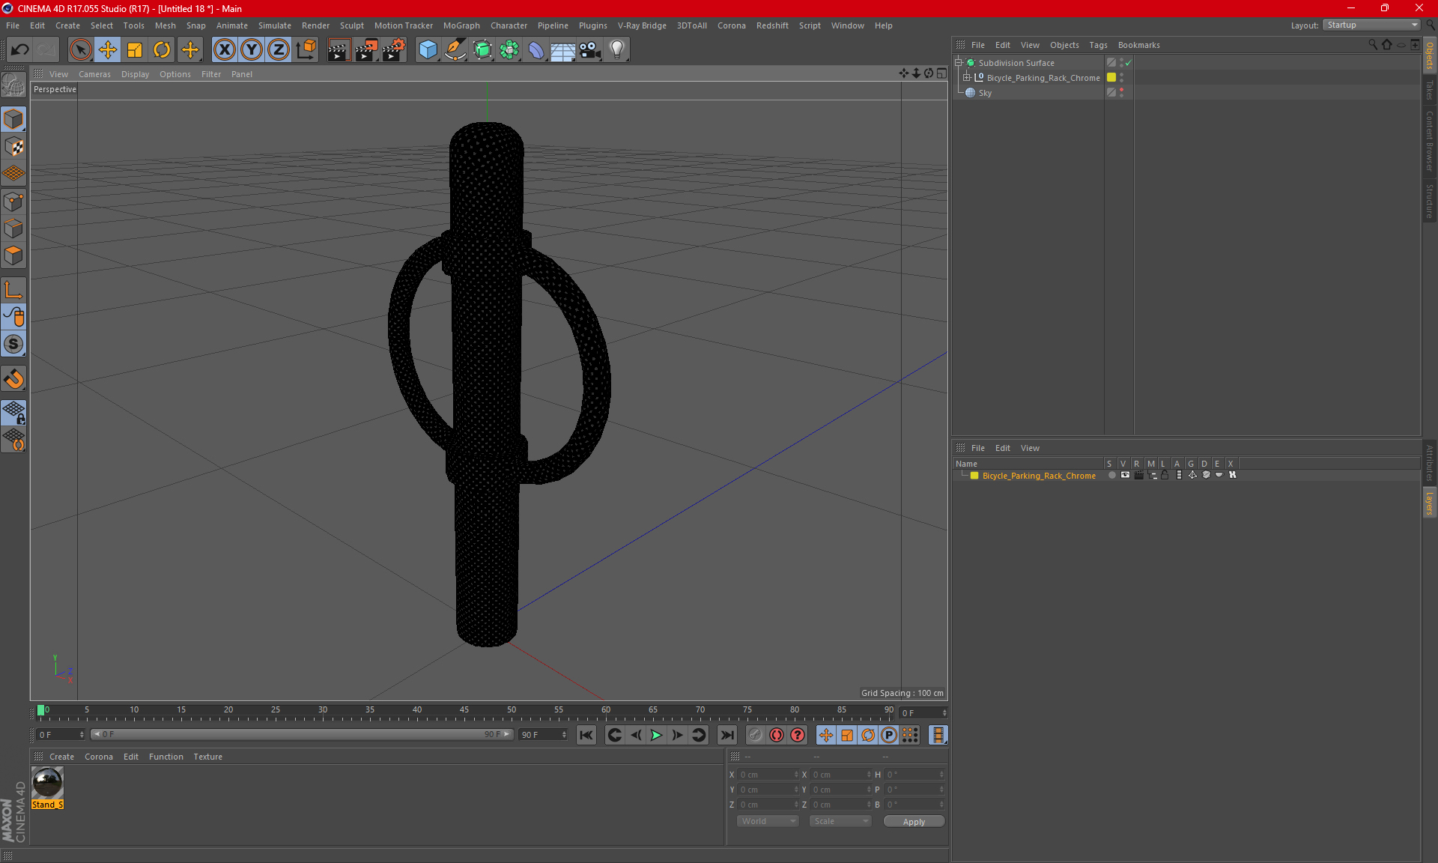The image size is (1438, 863).
Task: Open the Deformer Bend icon
Action: [536, 50]
